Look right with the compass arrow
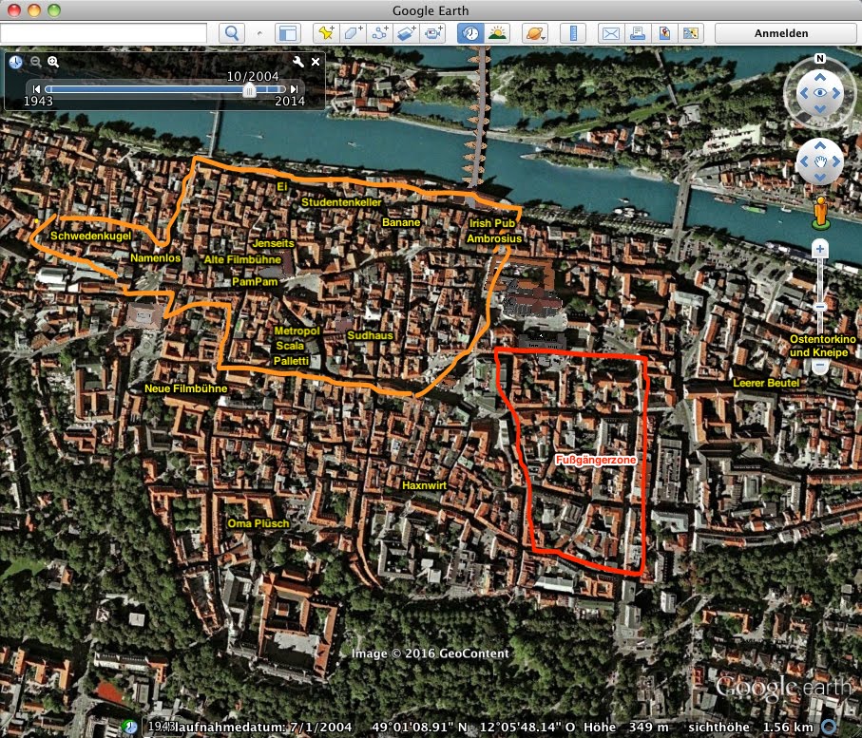Screen dimensions: 862x738 (x=836, y=93)
